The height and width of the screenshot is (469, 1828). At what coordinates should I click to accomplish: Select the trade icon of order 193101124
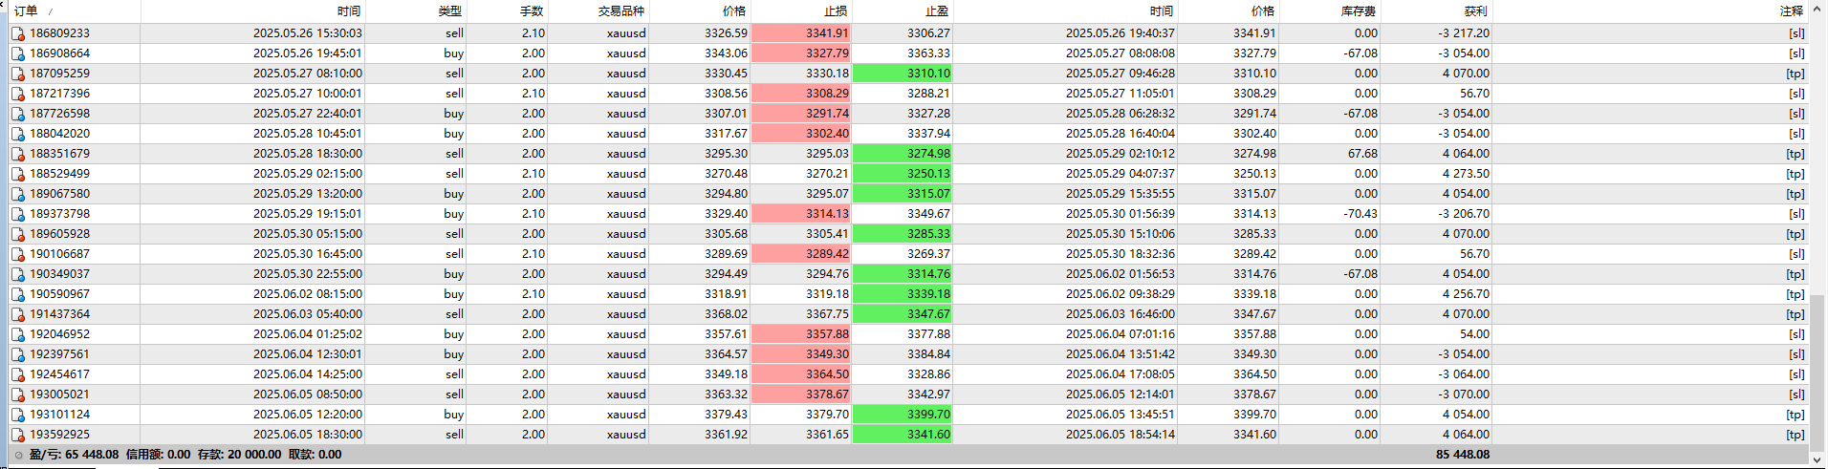click(18, 415)
